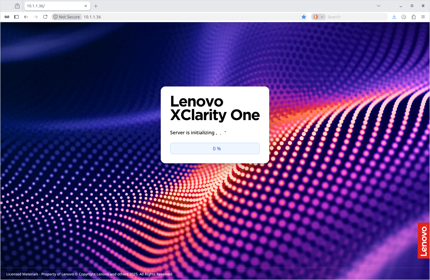The height and width of the screenshot is (280, 430).
Task: Click the Lenovo XClarity One heading
Action: pyautogui.click(x=215, y=108)
